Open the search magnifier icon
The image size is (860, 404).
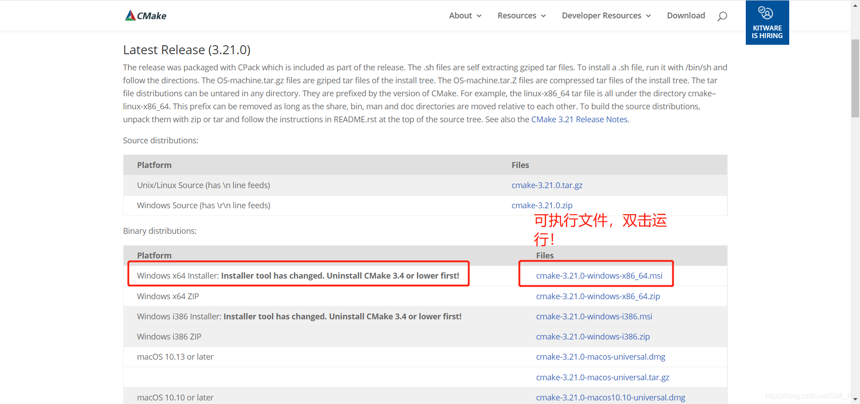coord(722,16)
